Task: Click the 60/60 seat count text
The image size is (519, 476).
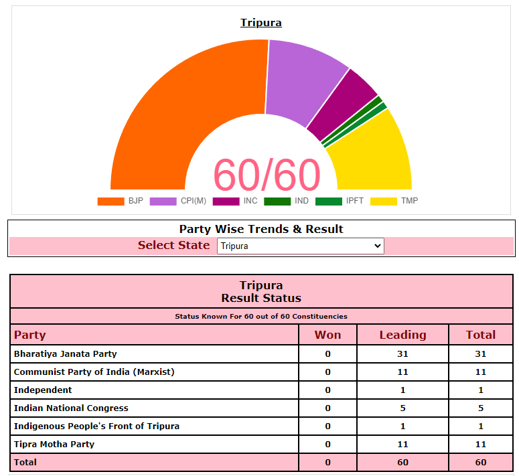Action: click(x=267, y=175)
